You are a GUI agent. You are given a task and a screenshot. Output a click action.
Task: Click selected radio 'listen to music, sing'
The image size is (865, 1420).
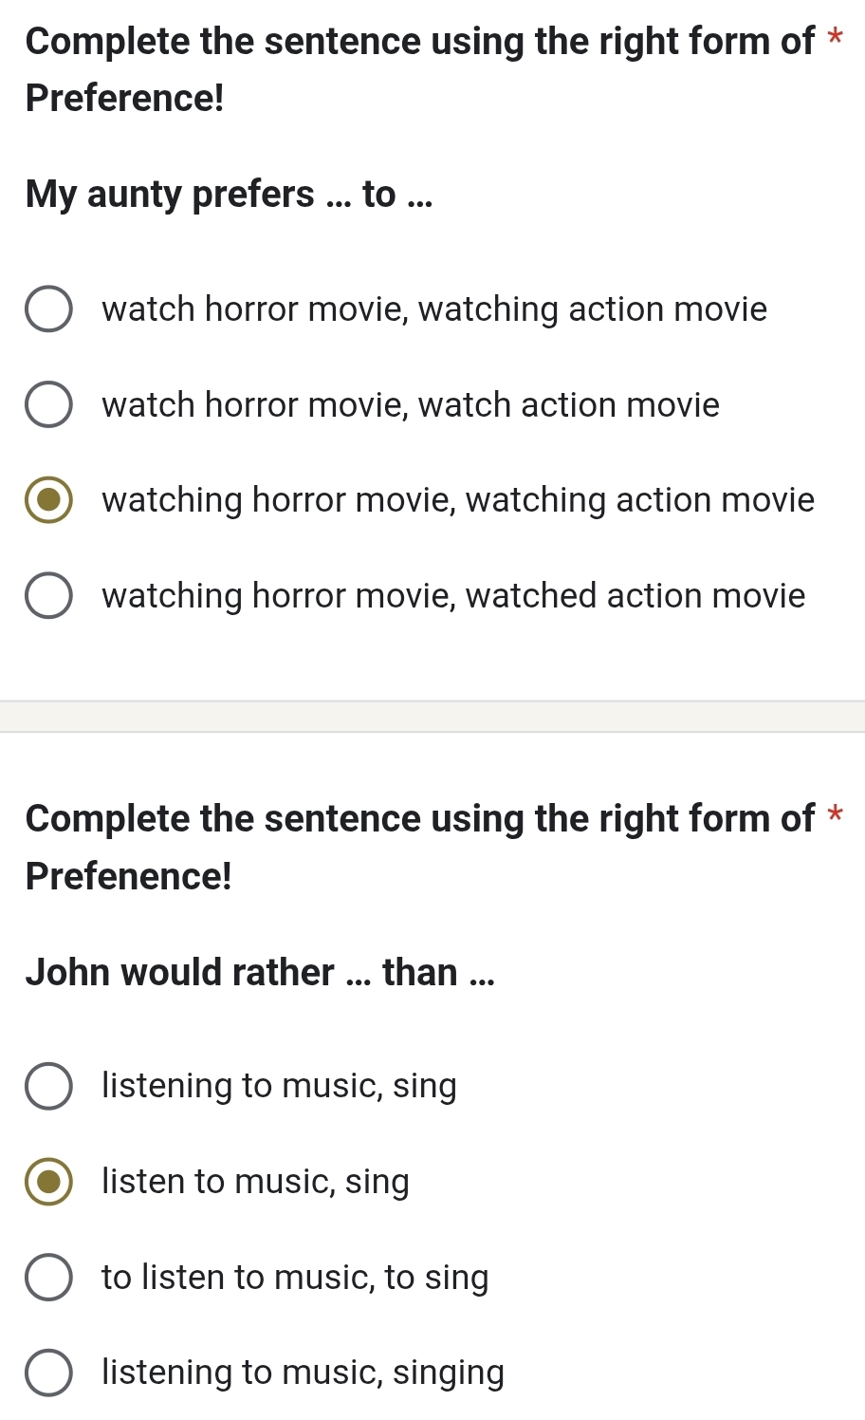point(48,1182)
